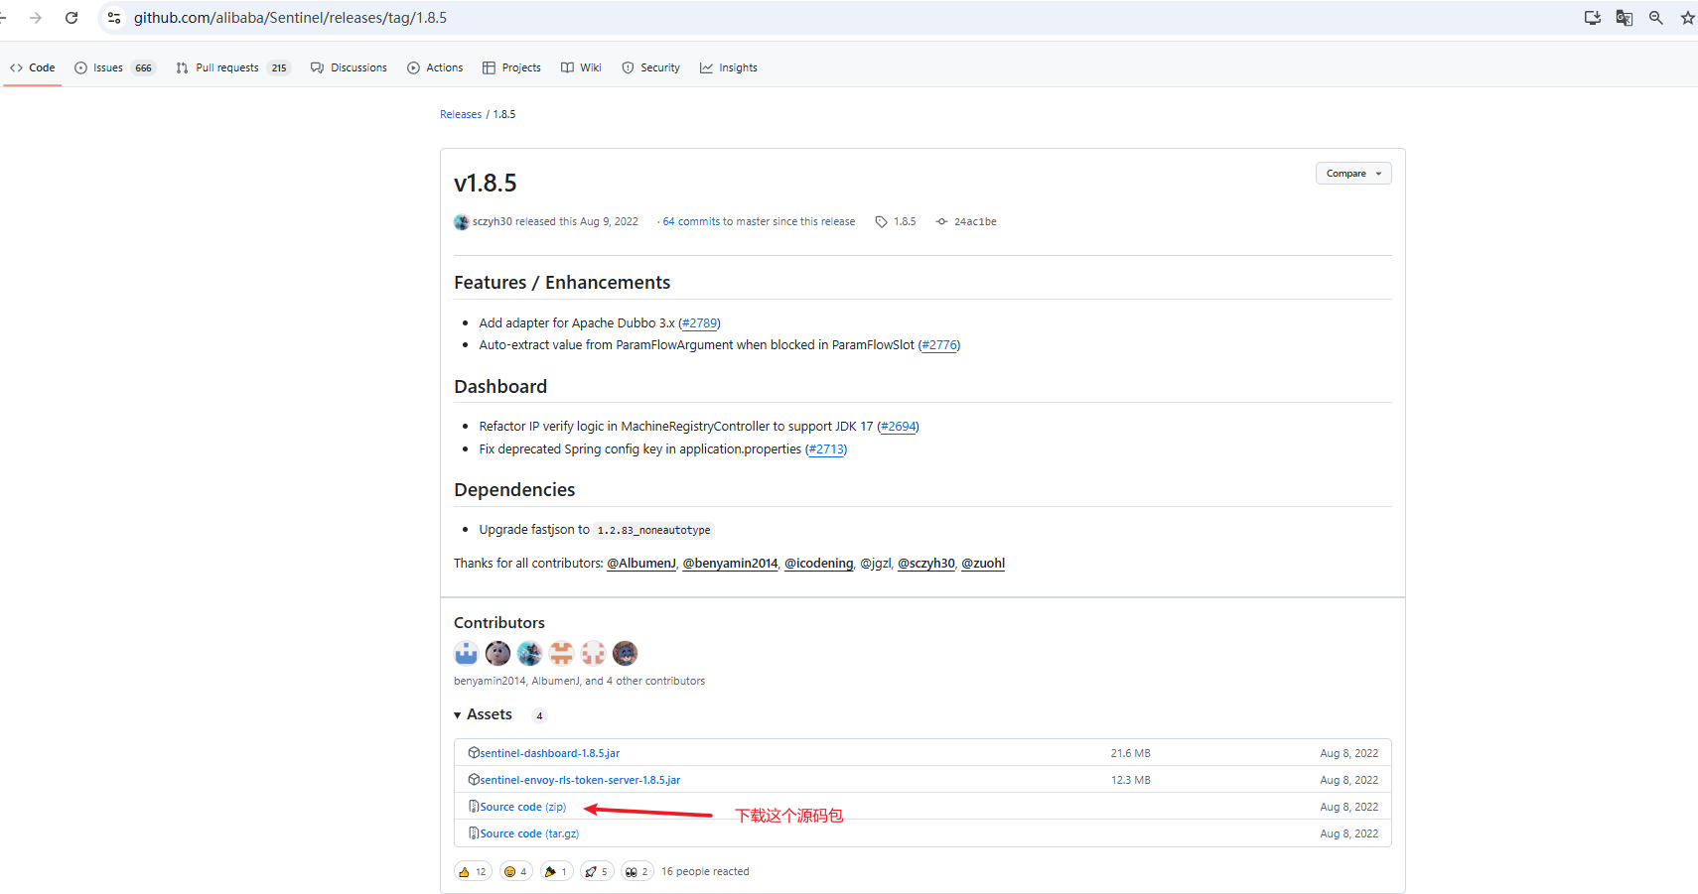The height and width of the screenshot is (894, 1698).
Task: Download Source code (tar.gz)
Action: [529, 833]
